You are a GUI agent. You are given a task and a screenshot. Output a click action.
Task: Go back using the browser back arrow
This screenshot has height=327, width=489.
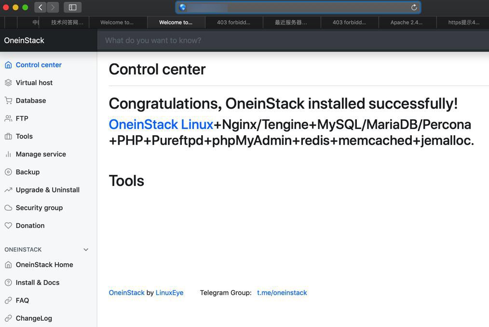pos(41,7)
